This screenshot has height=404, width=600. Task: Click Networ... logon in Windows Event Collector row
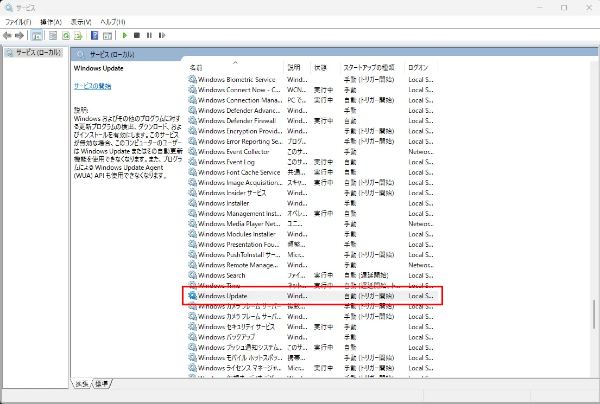[x=421, y=151]
